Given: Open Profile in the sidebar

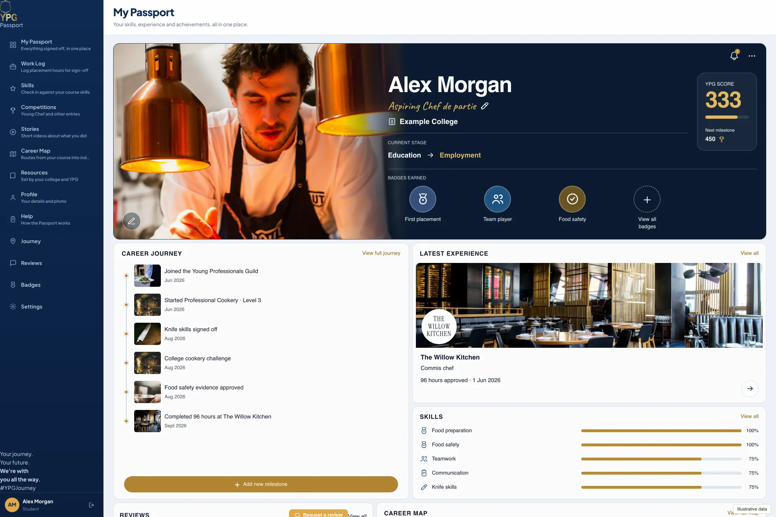Looking at the screenshot, I should 52,198.
